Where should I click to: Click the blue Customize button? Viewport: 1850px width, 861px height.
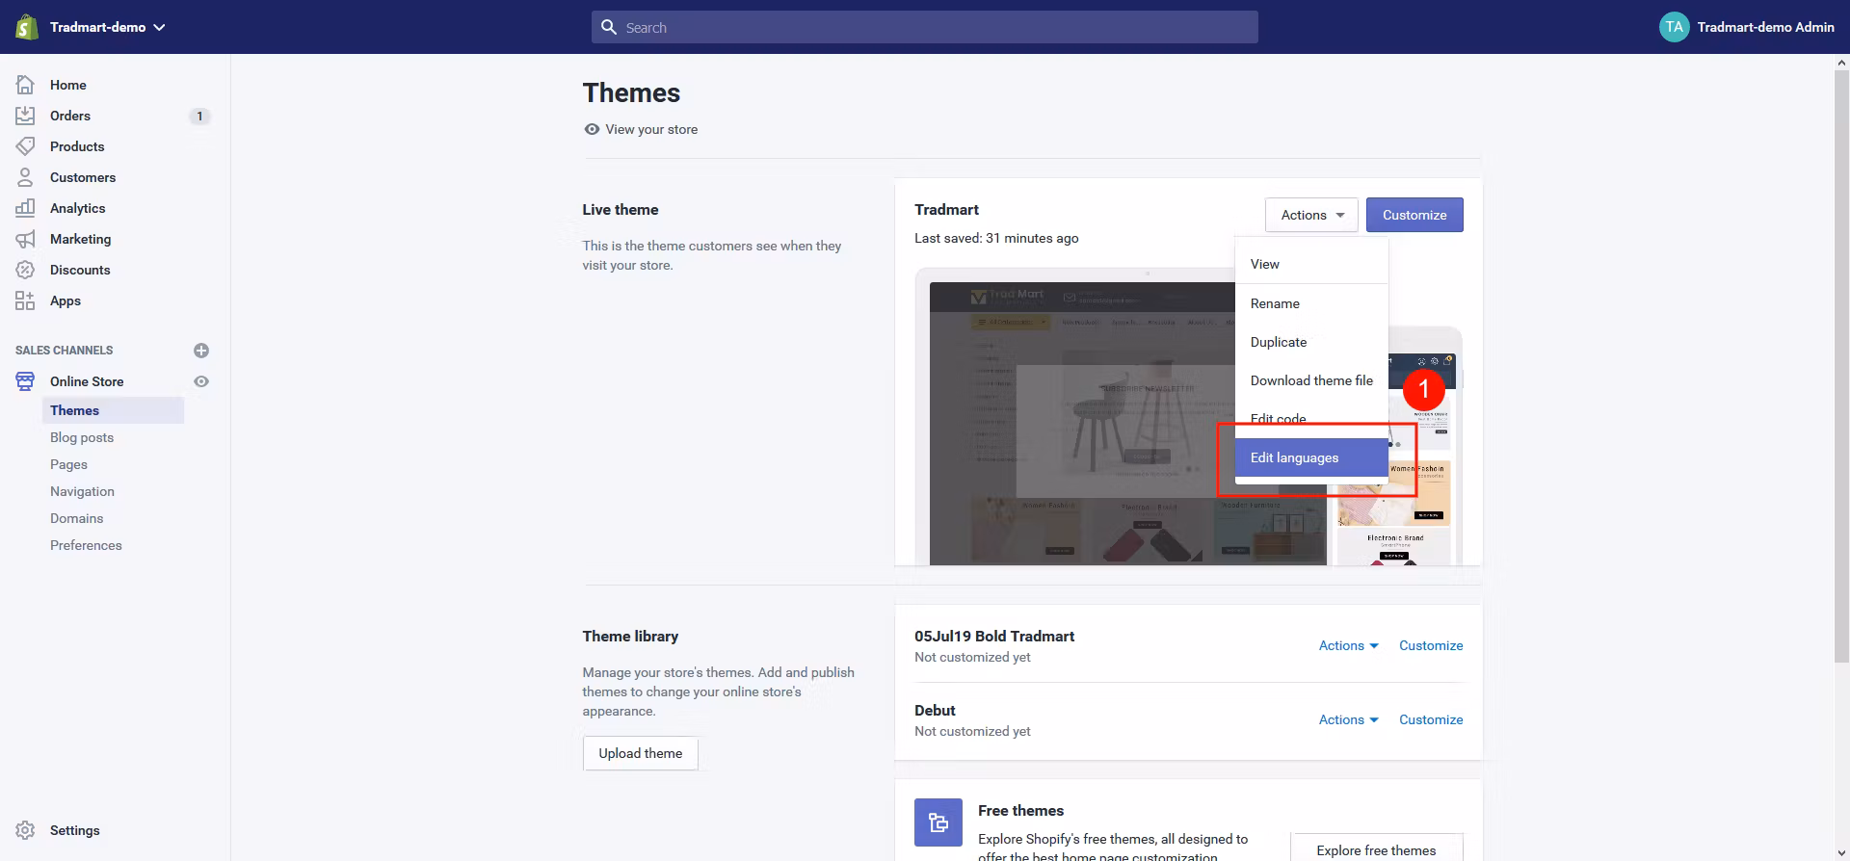point(1414,215)
